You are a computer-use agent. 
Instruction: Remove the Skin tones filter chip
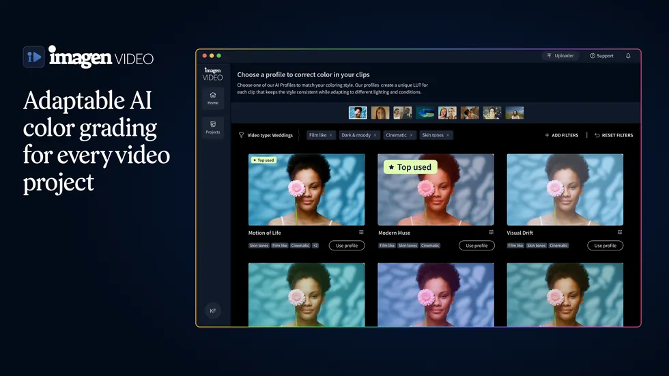[x=448, y=135]
